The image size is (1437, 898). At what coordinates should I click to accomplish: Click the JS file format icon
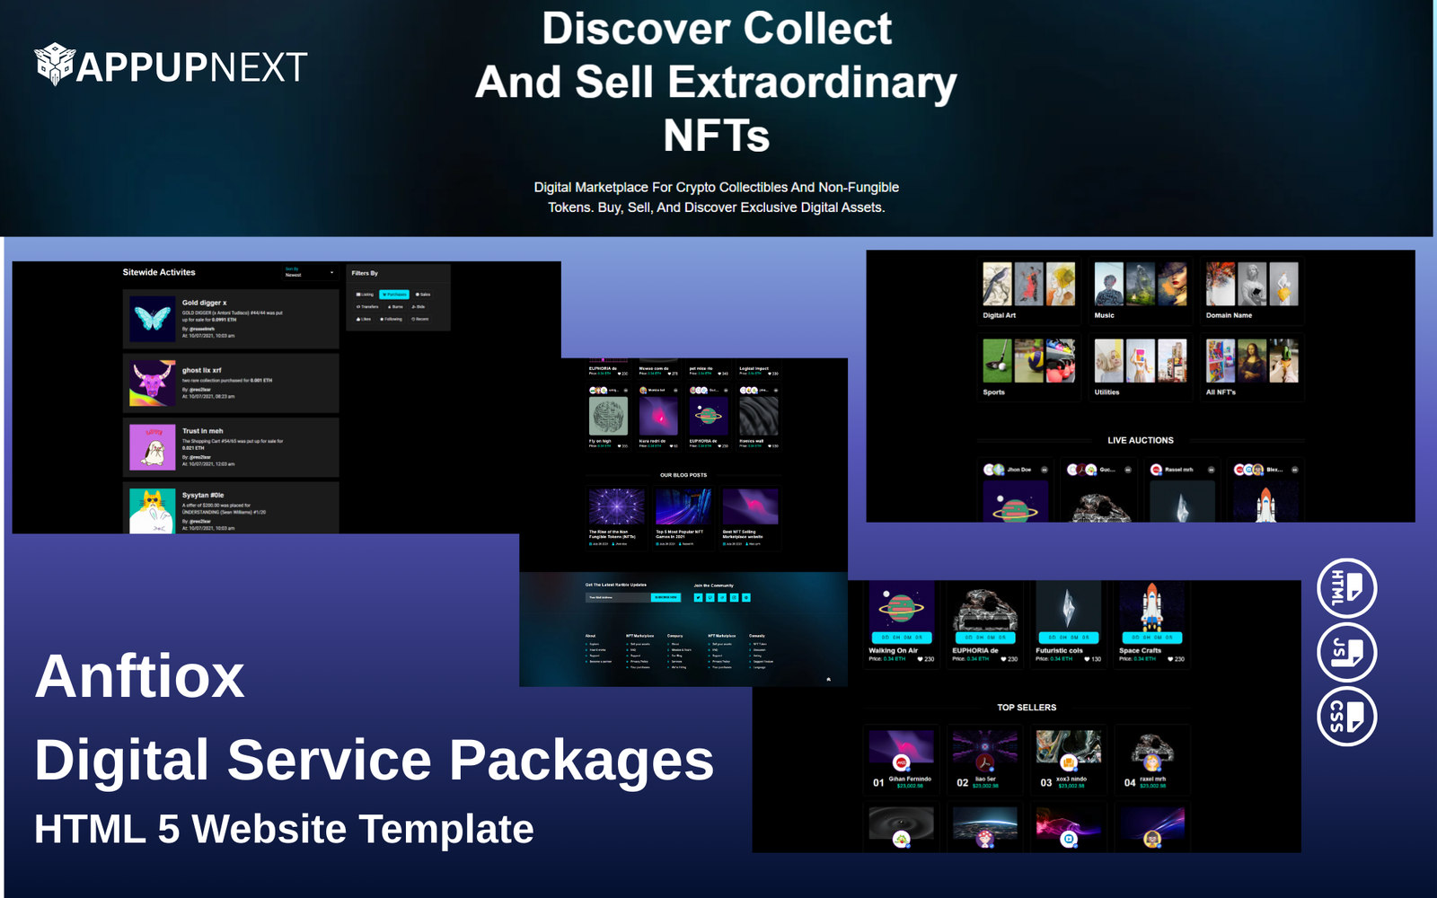(1346, 653)
